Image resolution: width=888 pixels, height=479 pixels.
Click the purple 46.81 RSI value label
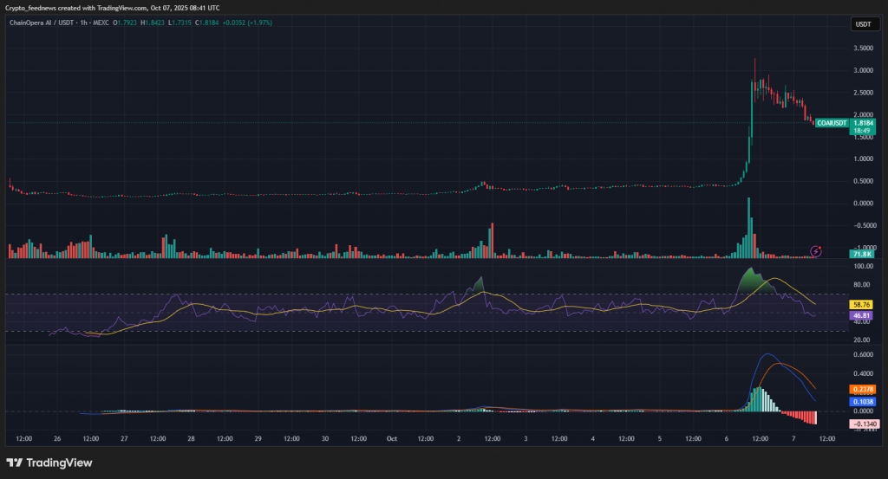[x=862, y=318]
